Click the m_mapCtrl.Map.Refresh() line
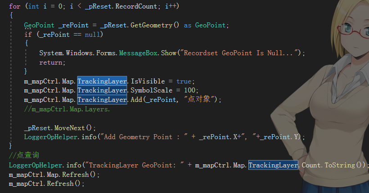 [x=54, y=175]
